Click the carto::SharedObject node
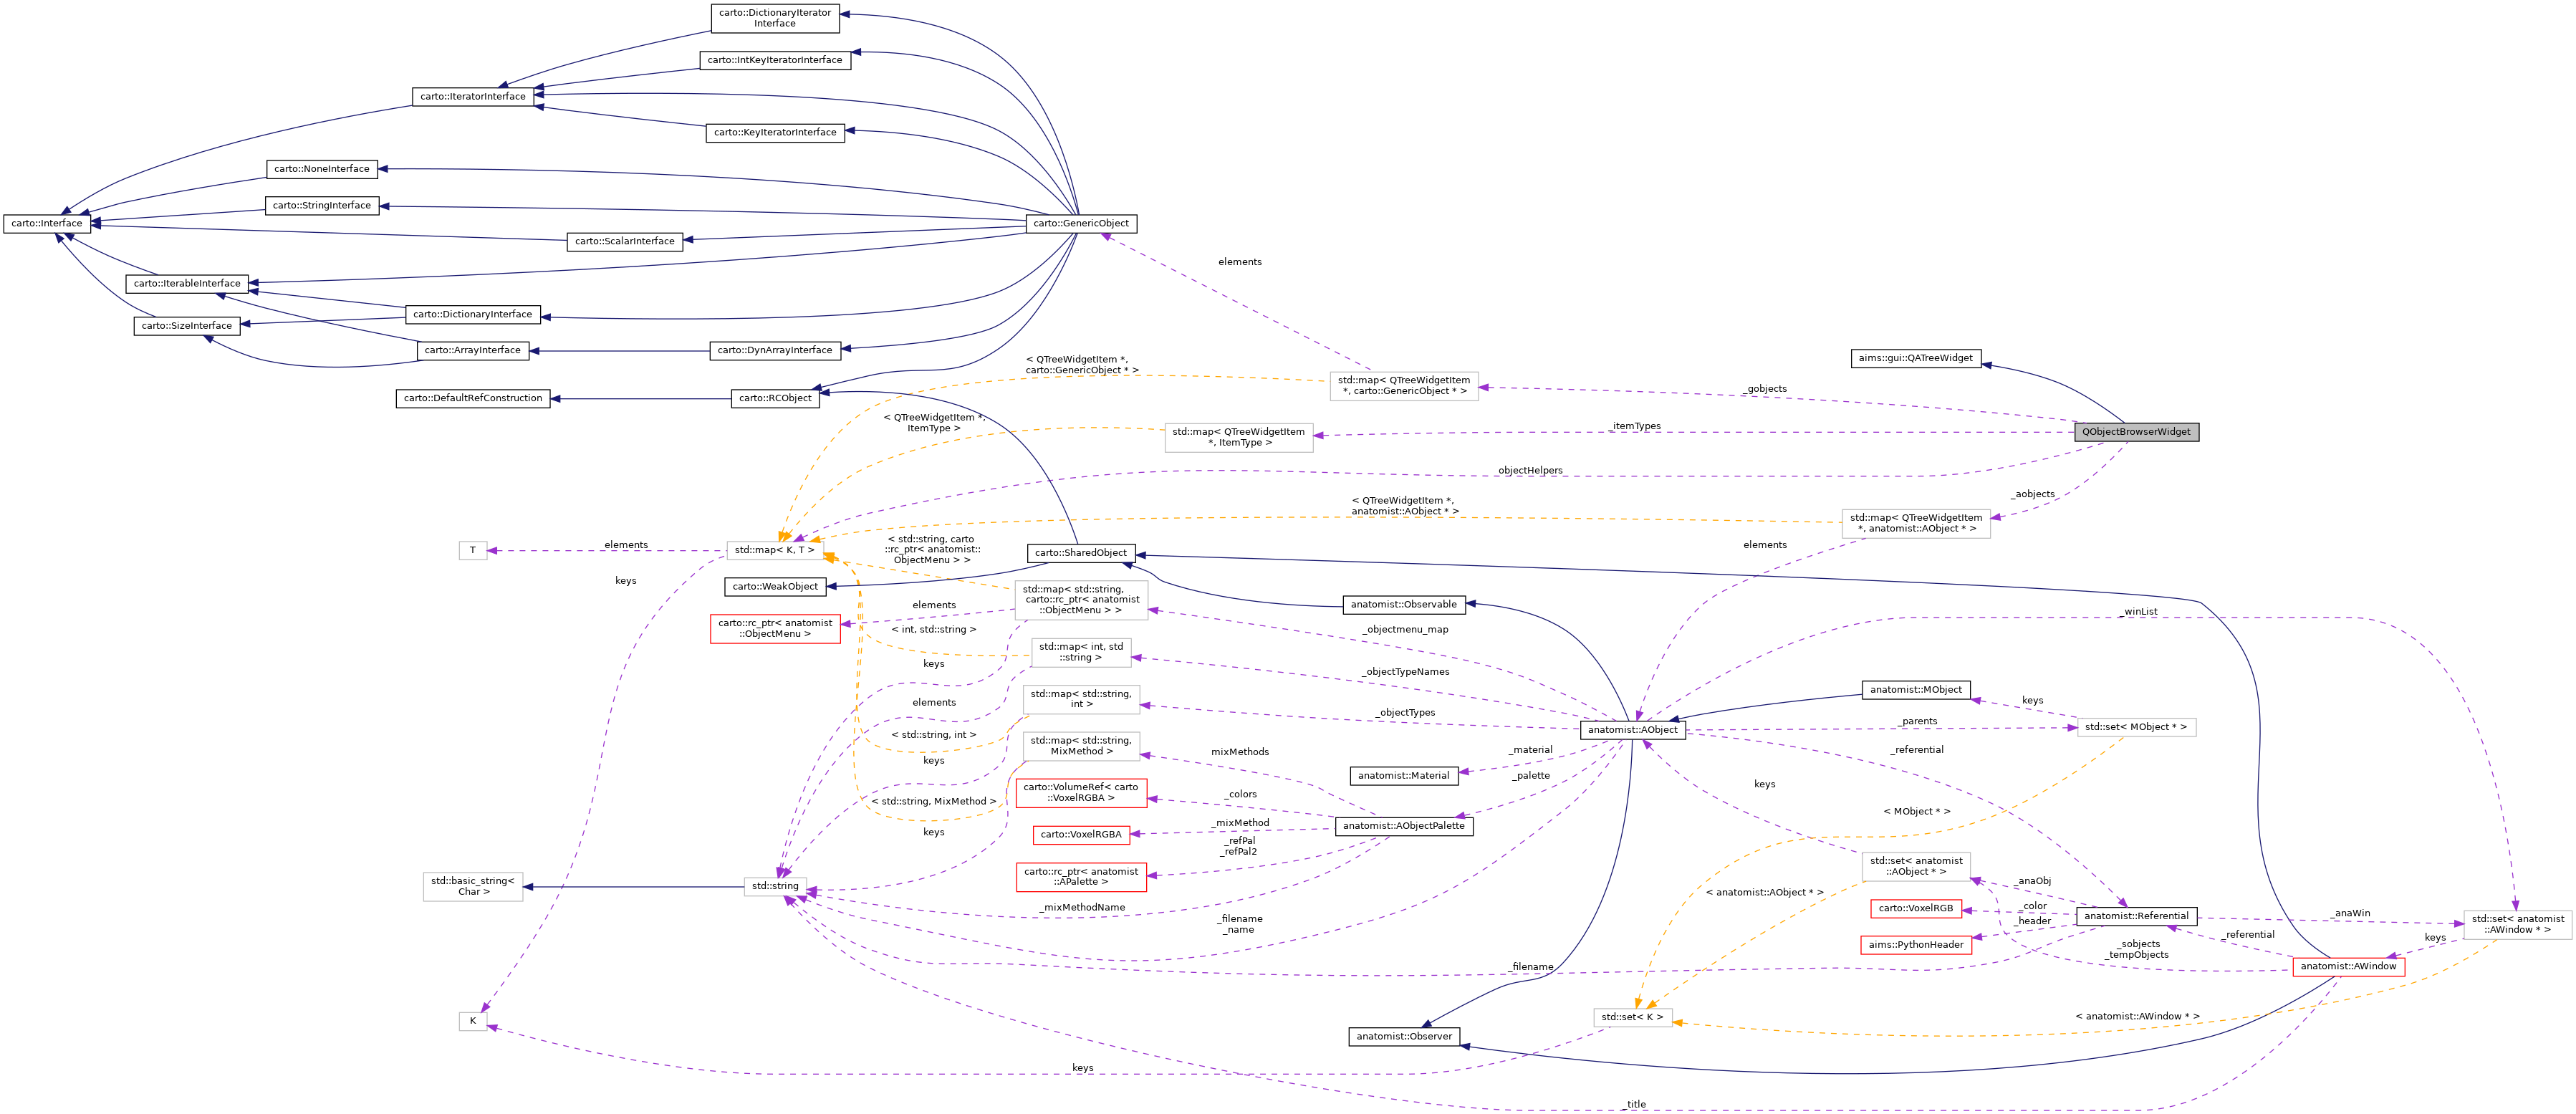Screen dimensions: 2576x1114 [1081, 553]
